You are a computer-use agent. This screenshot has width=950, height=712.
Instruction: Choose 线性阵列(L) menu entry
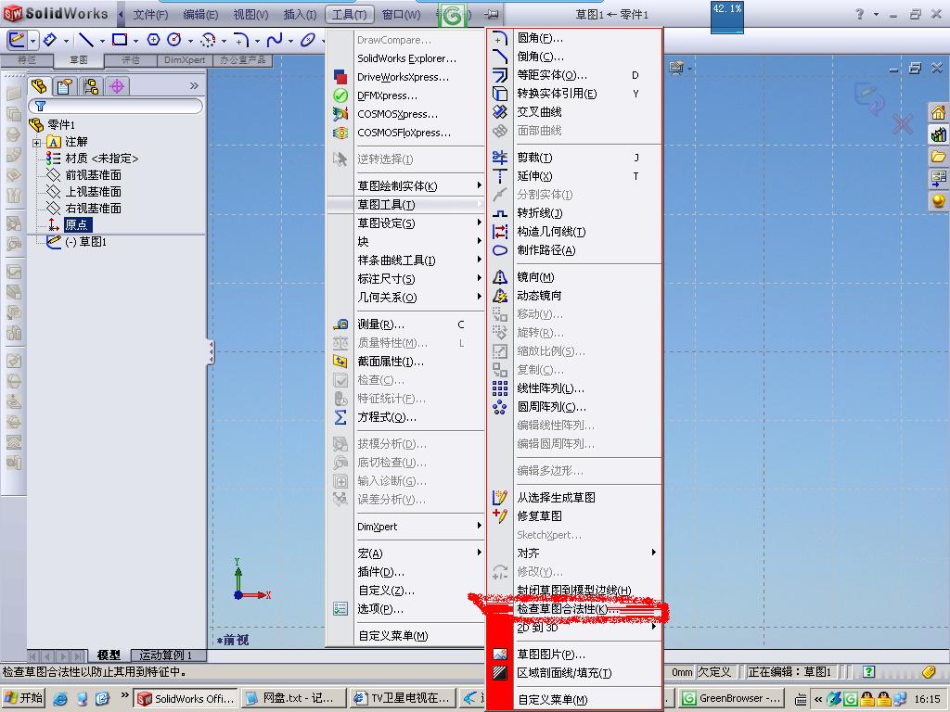[573, 388]
